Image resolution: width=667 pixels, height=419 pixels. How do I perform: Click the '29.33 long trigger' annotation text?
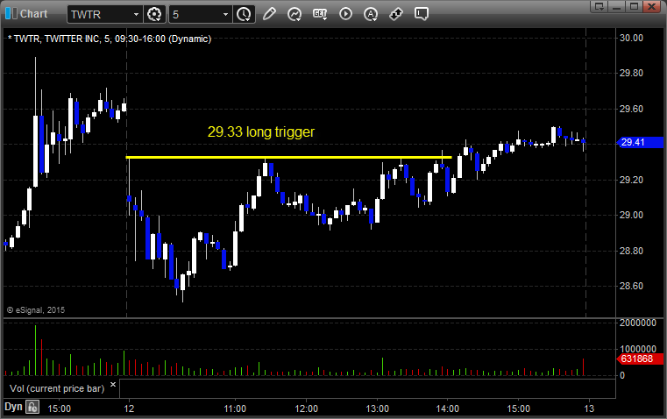click(x=261, y=131)
